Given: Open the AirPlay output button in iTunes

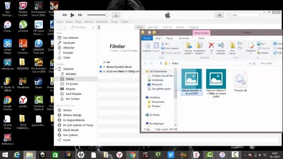Looking at the screenshot, I should [x=116, y=15].
